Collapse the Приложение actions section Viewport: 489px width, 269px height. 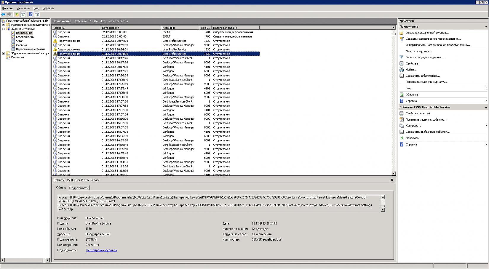click(x=486, y=27)
